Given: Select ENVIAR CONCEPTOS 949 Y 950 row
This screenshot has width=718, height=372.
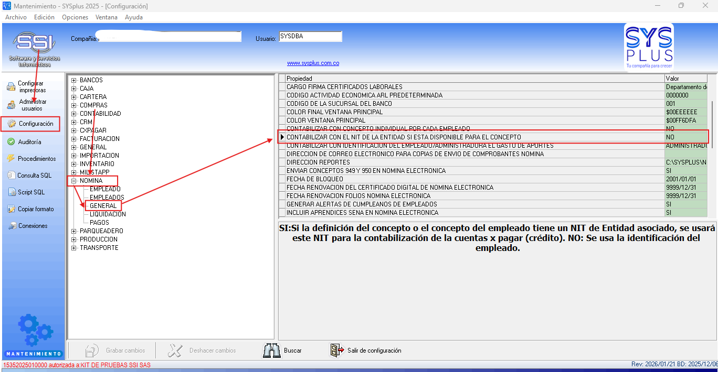Looking at the screenshot, I should [474, 171].
